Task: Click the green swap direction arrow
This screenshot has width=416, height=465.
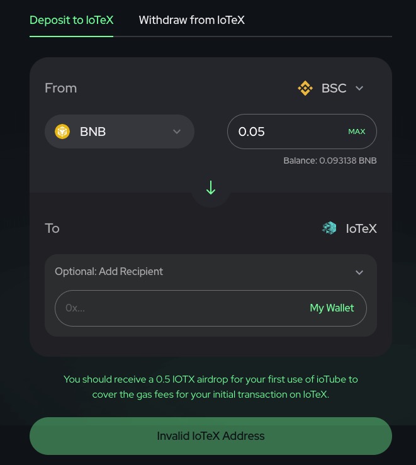Action: pyautogui.click(x=211, y=188)
